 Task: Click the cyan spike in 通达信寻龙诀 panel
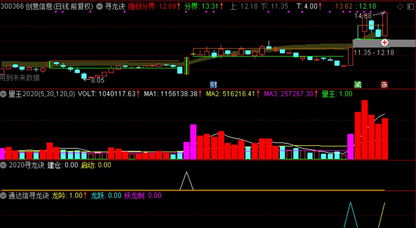(x=351, y=215)
